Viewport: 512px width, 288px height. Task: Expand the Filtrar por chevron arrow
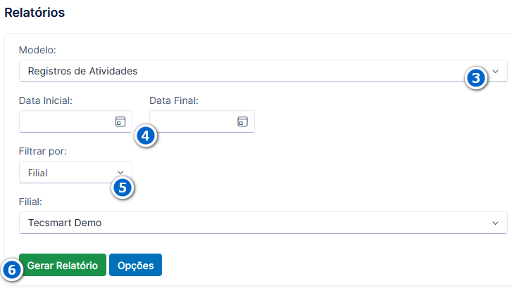click(120, 172)
